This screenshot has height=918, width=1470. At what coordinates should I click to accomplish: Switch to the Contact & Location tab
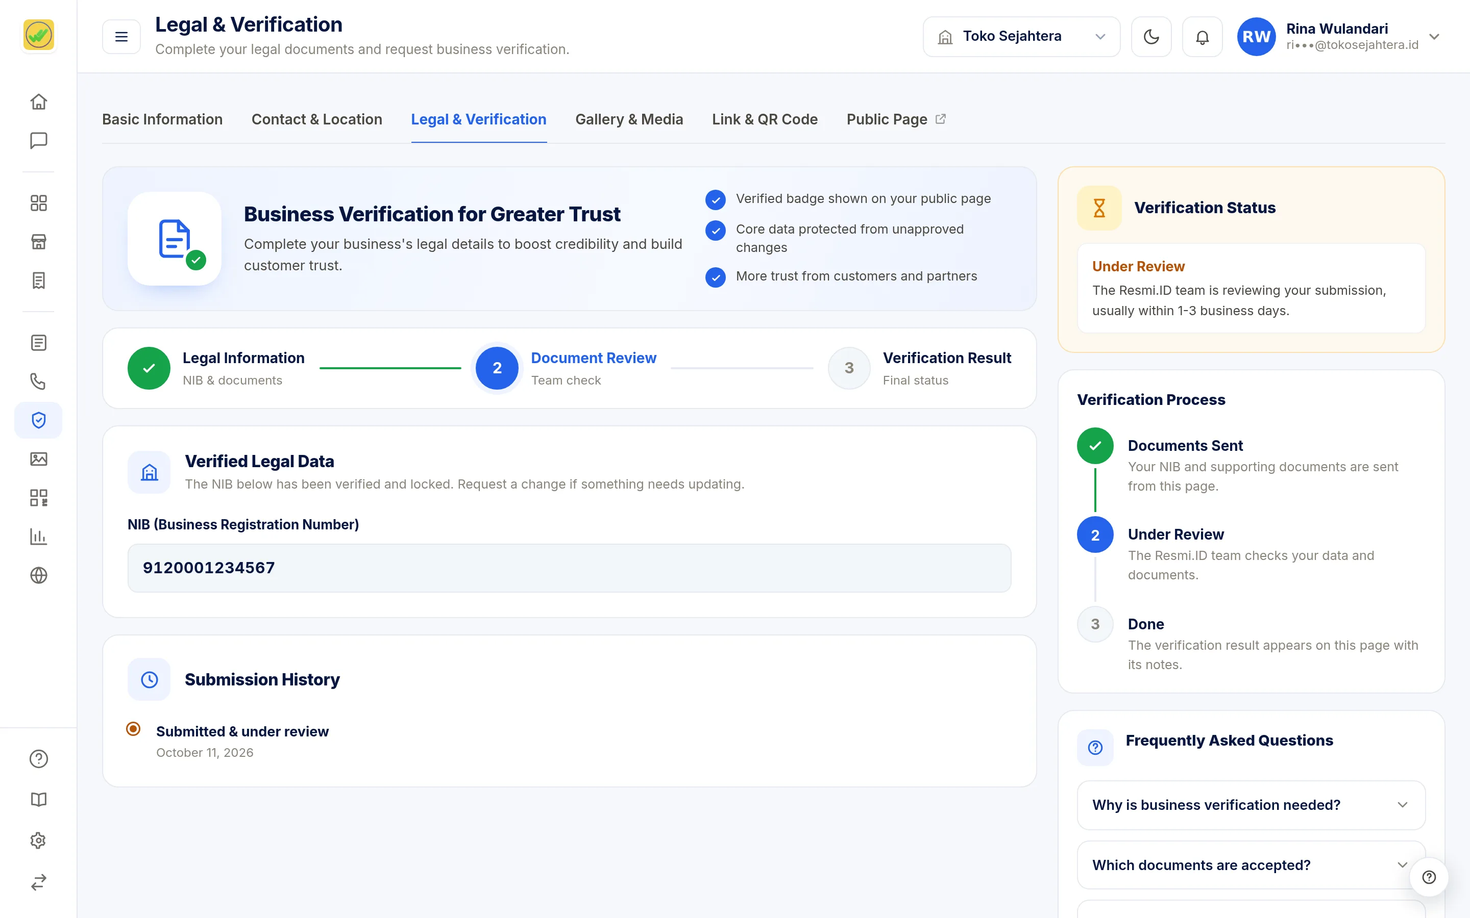[x=316, y=120]
